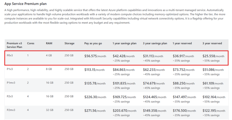
Task: Select the $113.15/month price for P1v3
Action: coord(94,70)
